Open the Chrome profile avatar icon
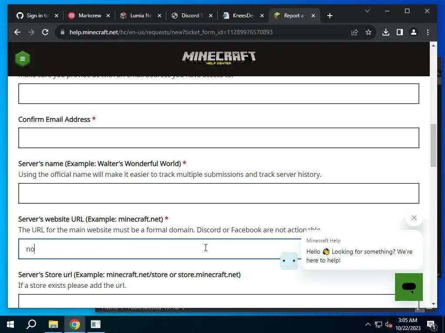 [414, 32]
